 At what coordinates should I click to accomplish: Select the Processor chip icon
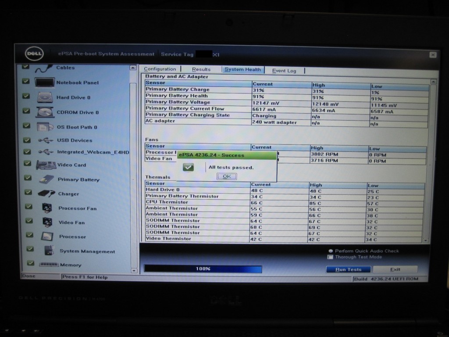47,237
